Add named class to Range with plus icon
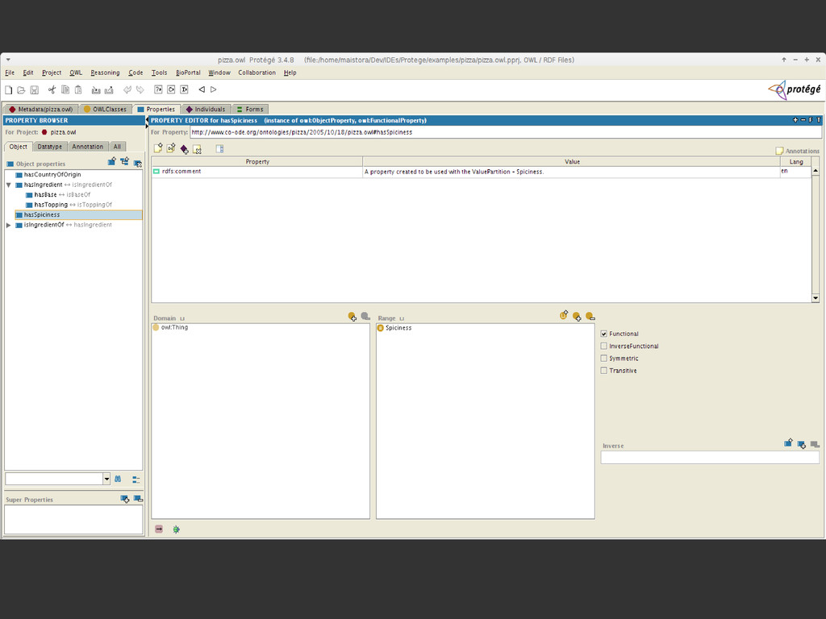 pos(577,316)
